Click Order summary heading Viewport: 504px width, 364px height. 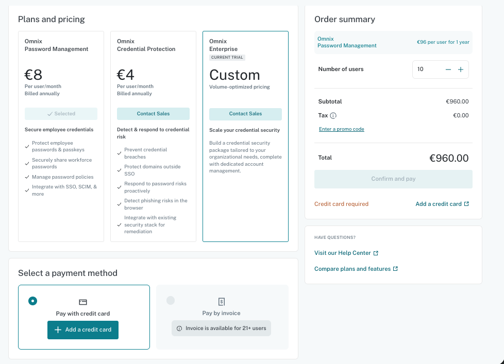345,19
